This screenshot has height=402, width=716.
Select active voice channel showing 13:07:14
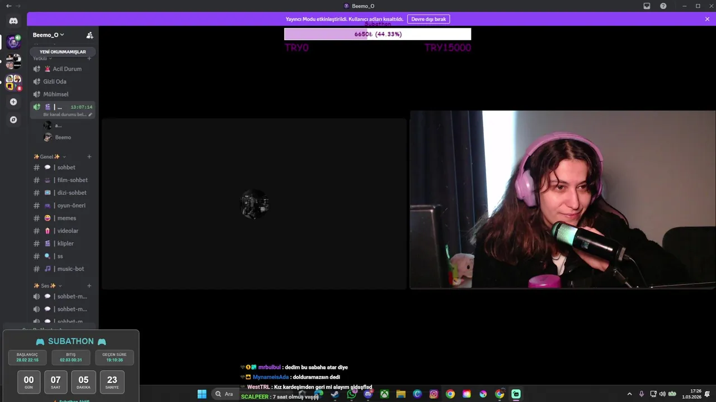coord(63,110)
